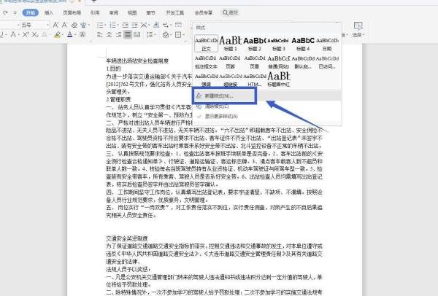Toggle subscript formatting
This screenshot has height=296, width=438.
[x=34, y=35]
